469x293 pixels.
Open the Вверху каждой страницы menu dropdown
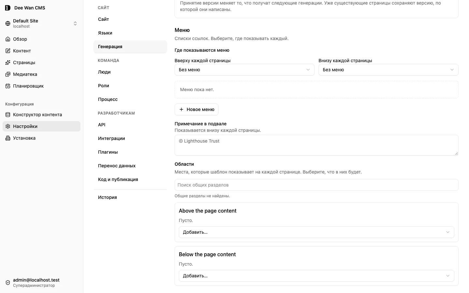tap(245, 70)
